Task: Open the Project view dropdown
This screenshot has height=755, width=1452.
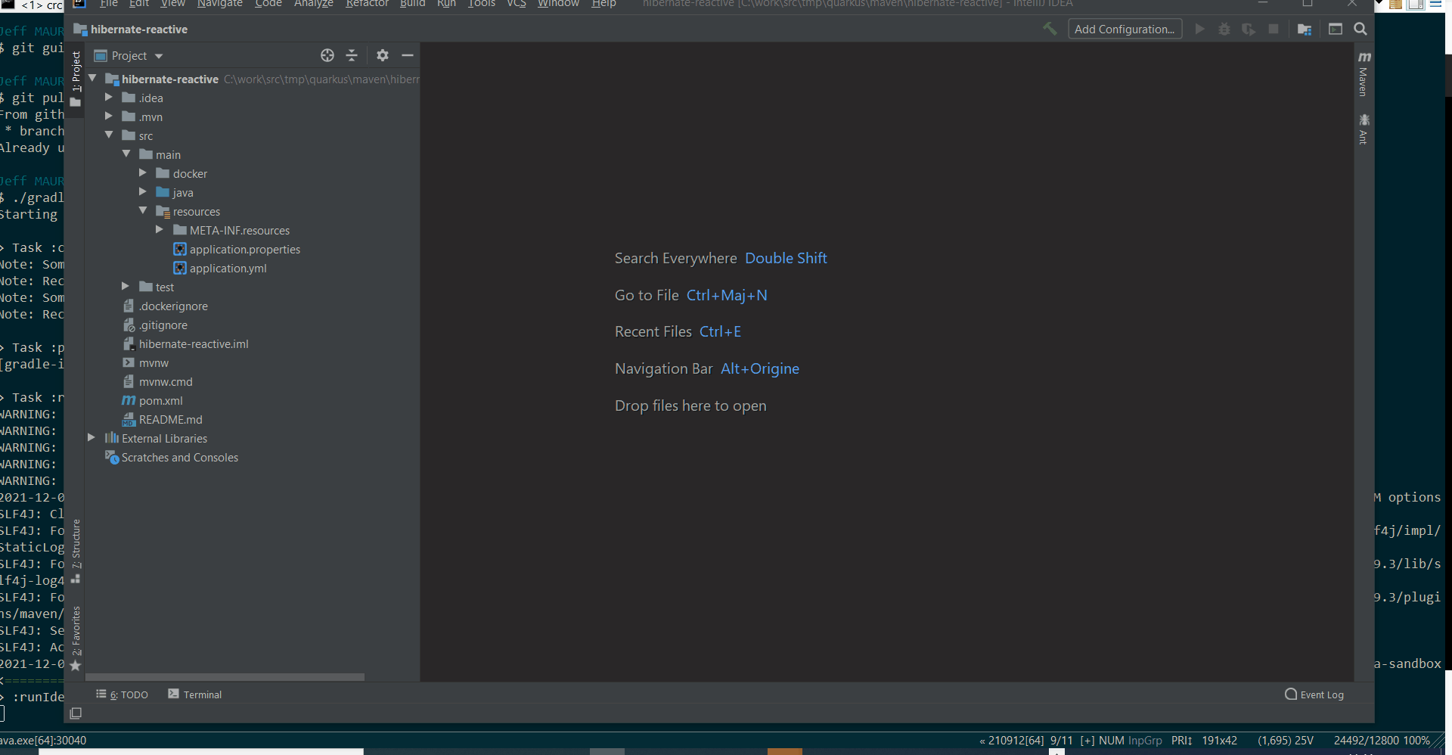Action: [129, 55]
